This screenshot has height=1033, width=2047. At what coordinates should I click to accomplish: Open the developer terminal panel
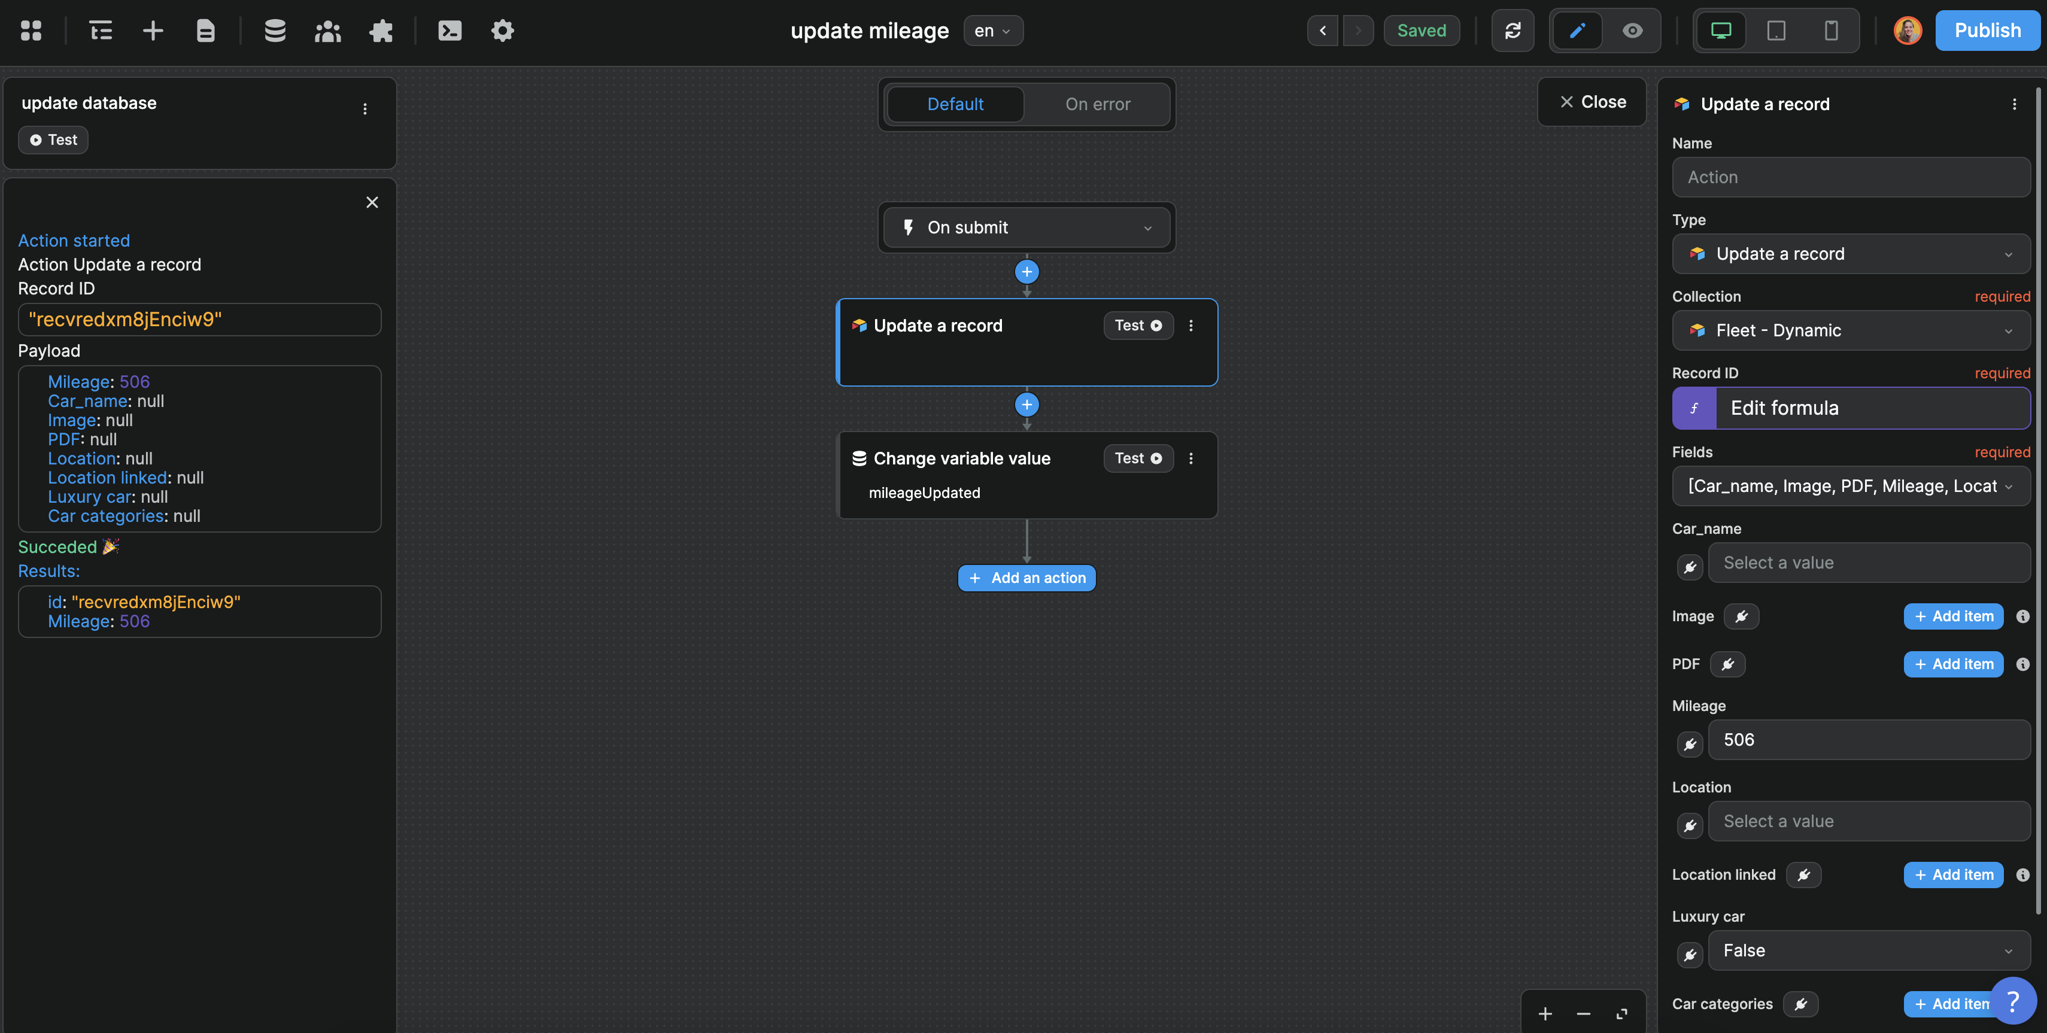coord(449,30)
